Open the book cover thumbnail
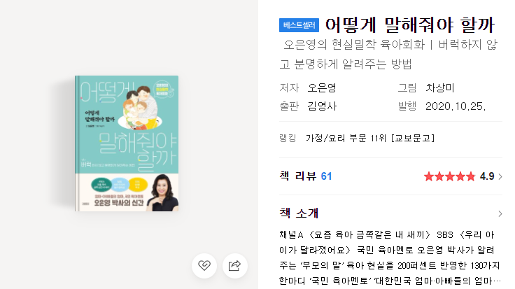 pyautogui.click(x=127, y=143)
